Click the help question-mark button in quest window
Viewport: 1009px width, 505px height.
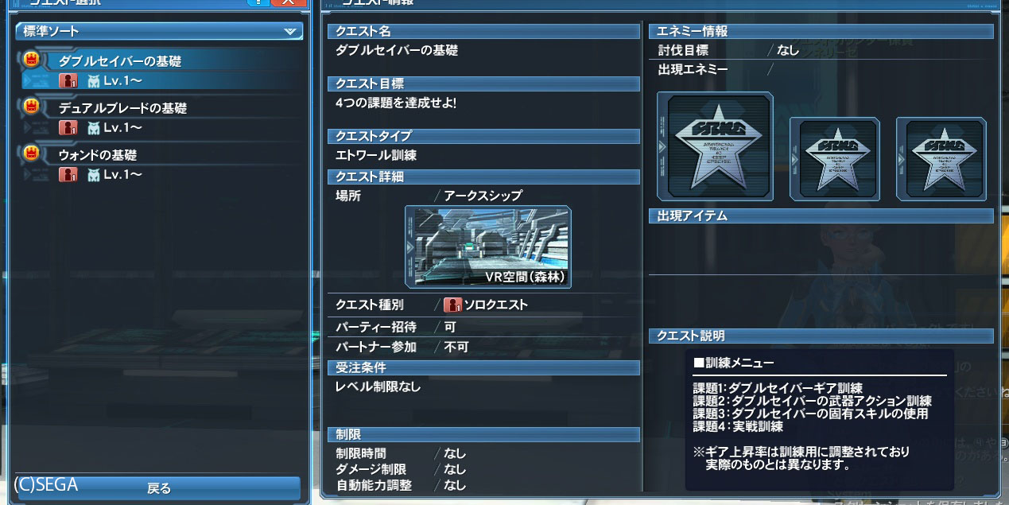tap(258, 2)
